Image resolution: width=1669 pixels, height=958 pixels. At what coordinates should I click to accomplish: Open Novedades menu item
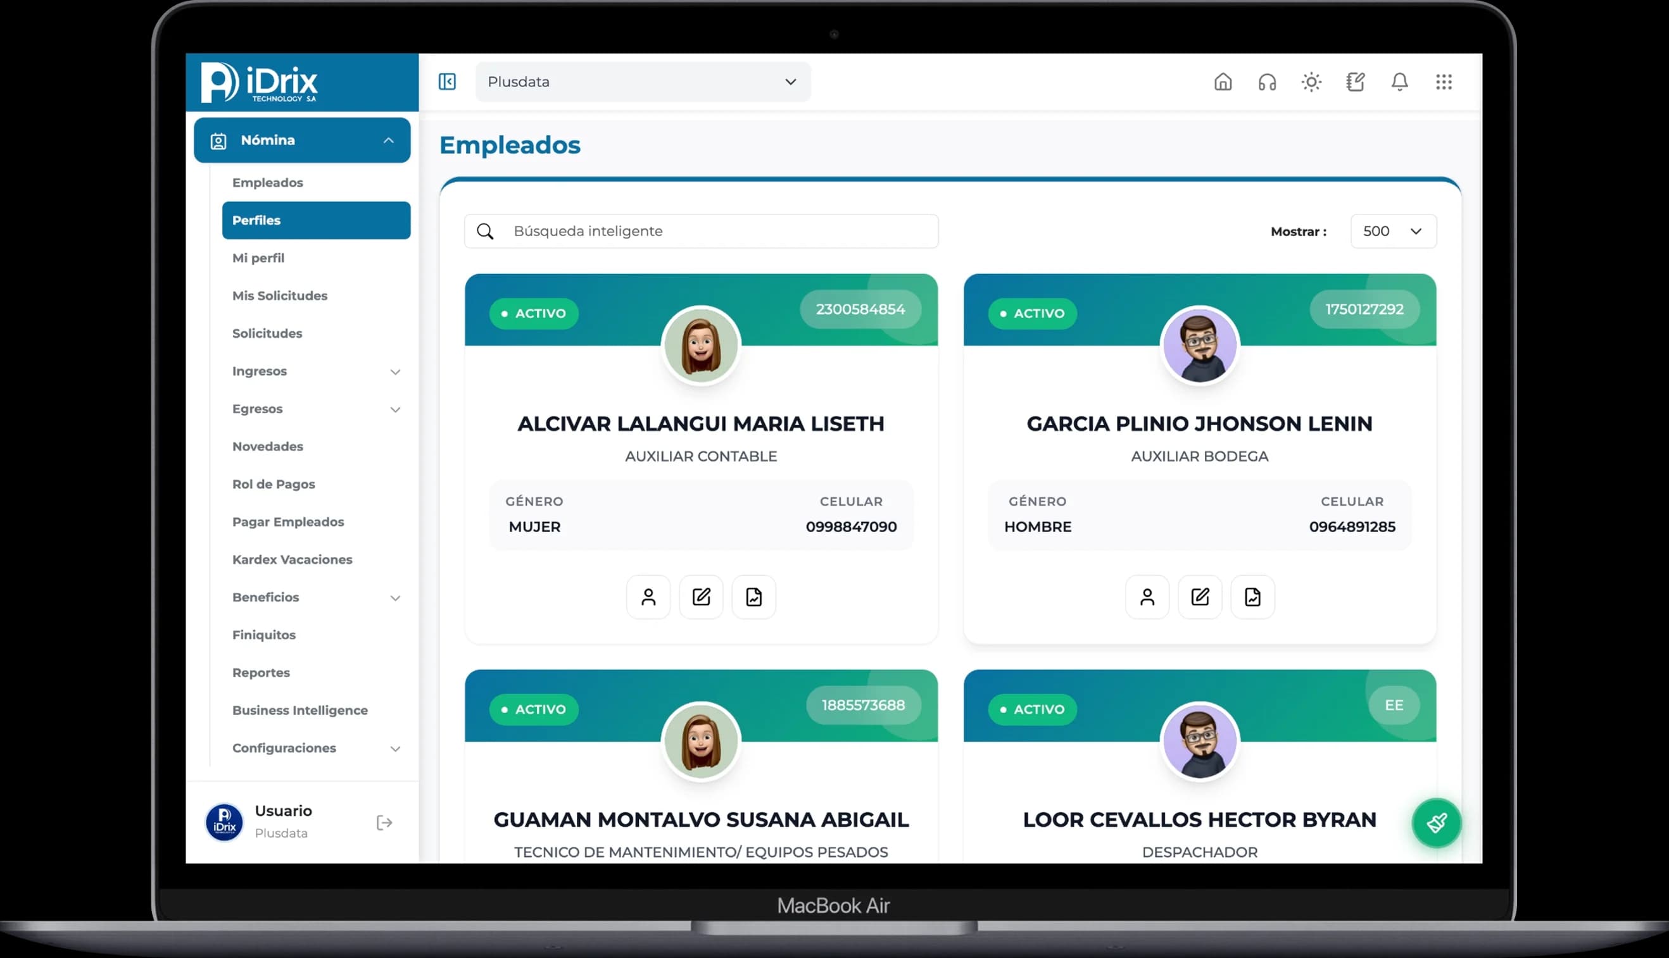(x=267, y=446)
